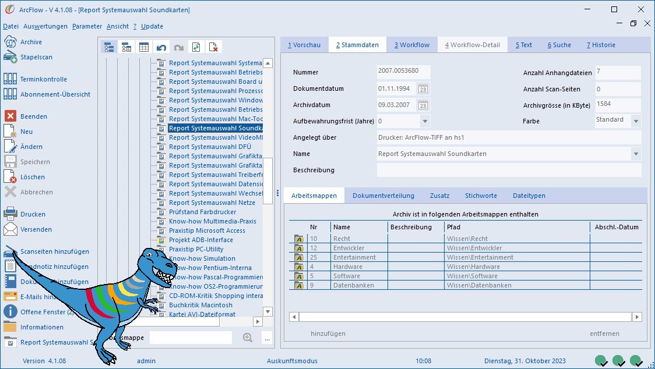
Task: Open the Datei menu
Action: (x=11, y=26)
